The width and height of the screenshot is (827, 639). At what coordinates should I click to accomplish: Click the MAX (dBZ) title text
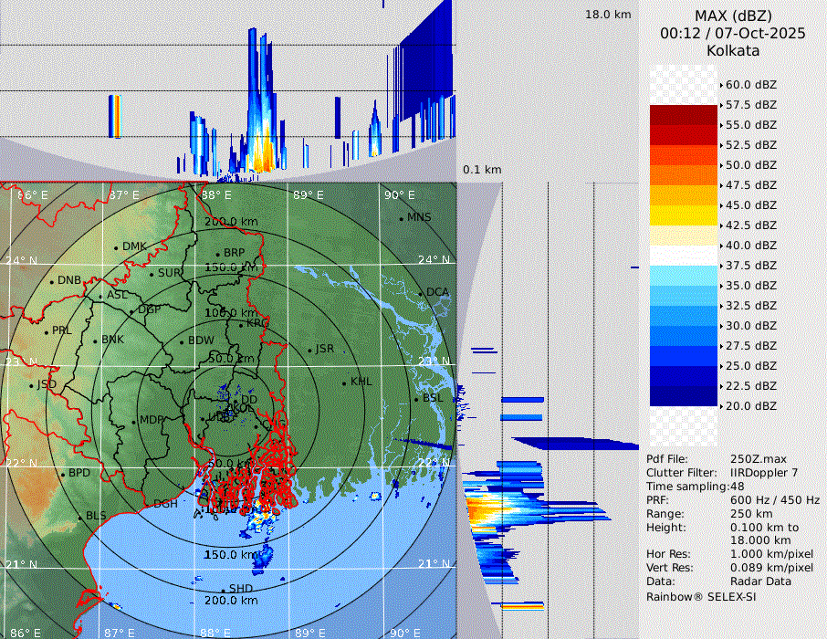tap(732, 16)
